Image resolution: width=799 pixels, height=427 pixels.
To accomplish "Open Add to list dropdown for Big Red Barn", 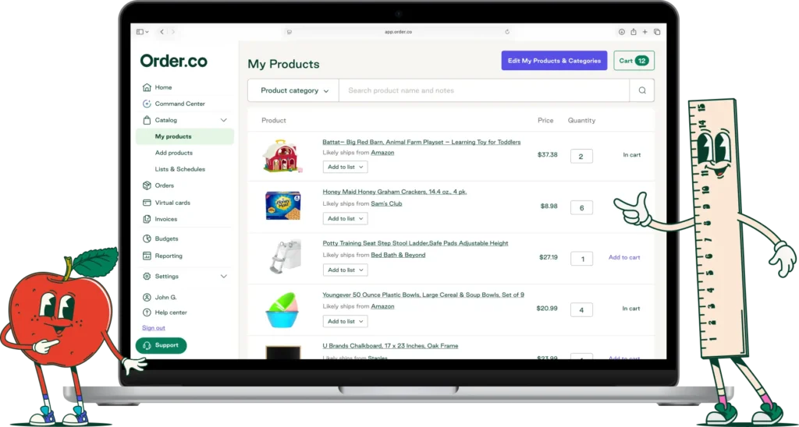I will [345, 167].
